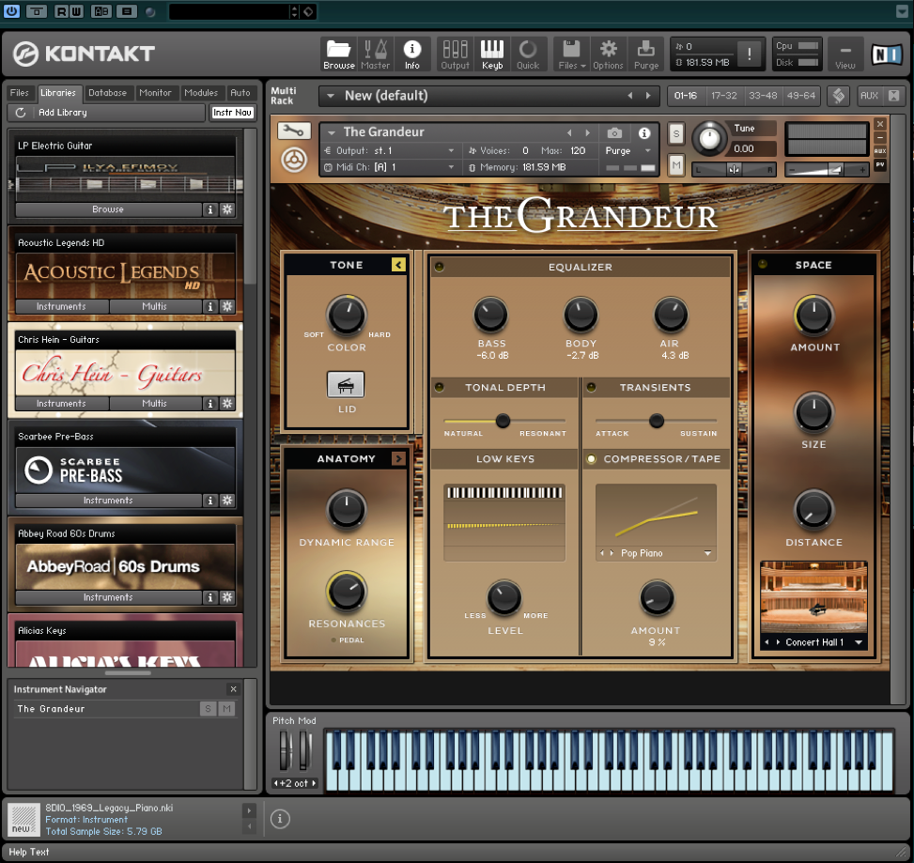Enable the Compressor / Tape switch

click(x=592, y=459)
